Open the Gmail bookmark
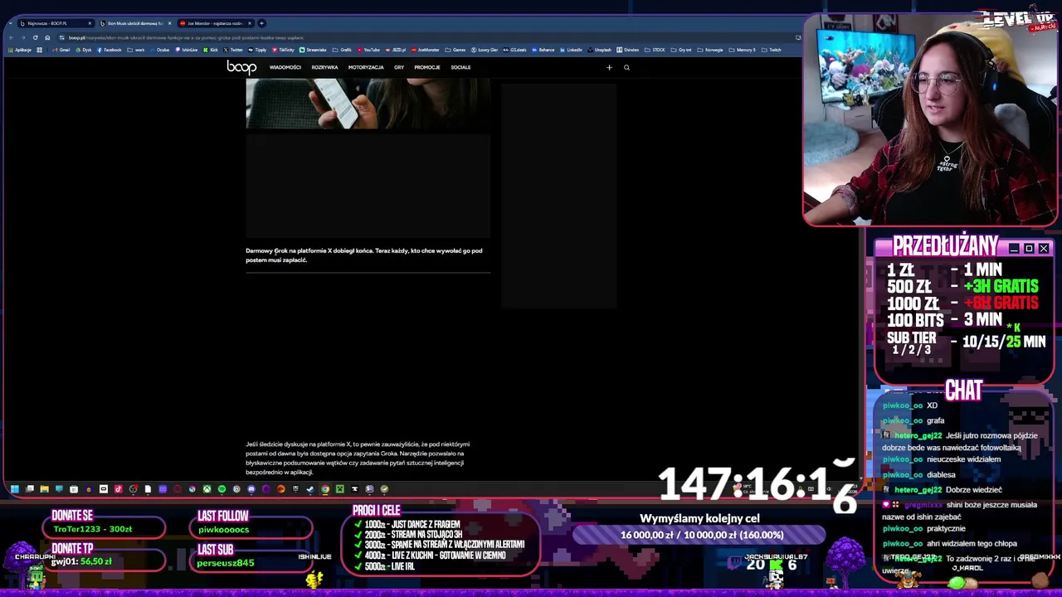1062x597 pixels. pos(61,50)
